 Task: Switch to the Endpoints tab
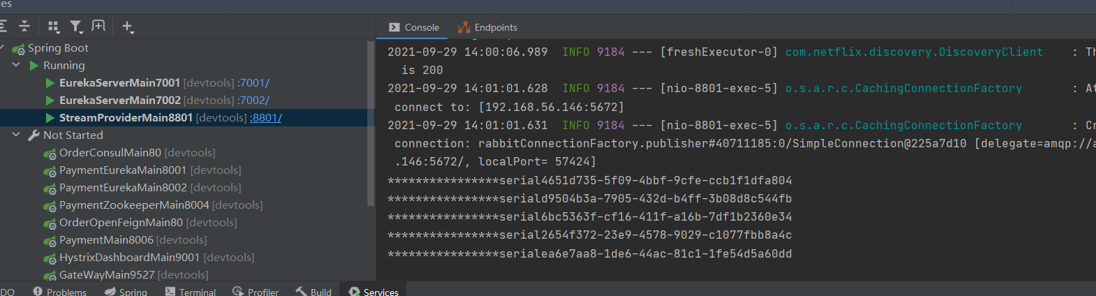(x=488, y=27)
